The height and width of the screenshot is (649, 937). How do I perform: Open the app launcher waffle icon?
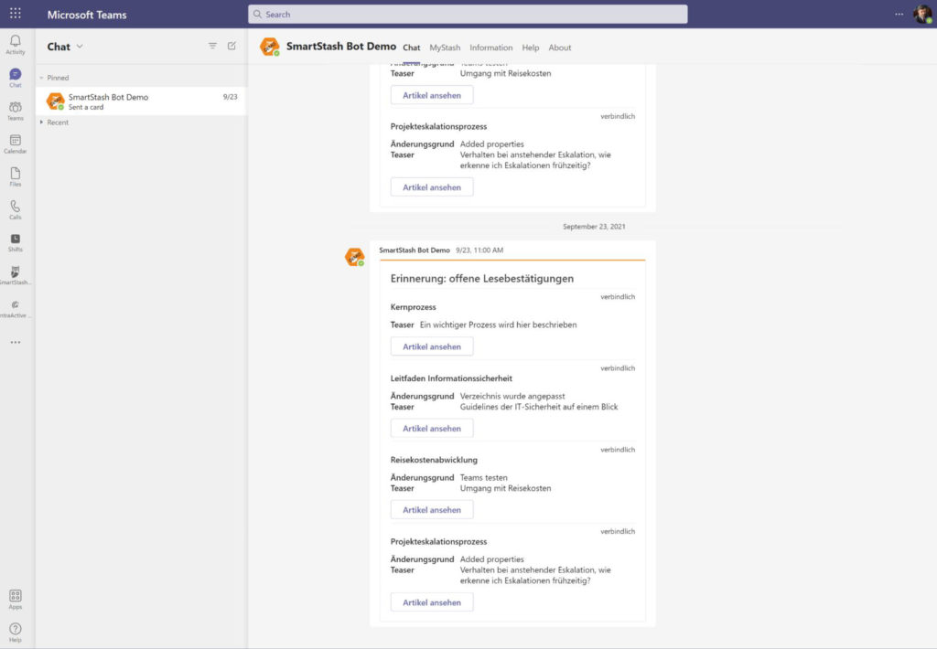(x=16, y=13)
